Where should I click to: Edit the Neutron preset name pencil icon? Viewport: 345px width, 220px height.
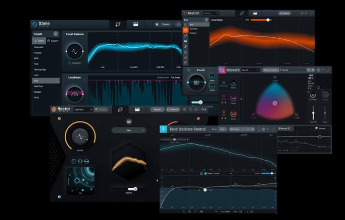click(217, 13)
